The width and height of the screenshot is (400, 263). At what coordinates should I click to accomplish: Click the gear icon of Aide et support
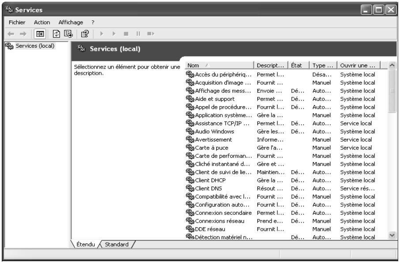[x=190, y=99]
